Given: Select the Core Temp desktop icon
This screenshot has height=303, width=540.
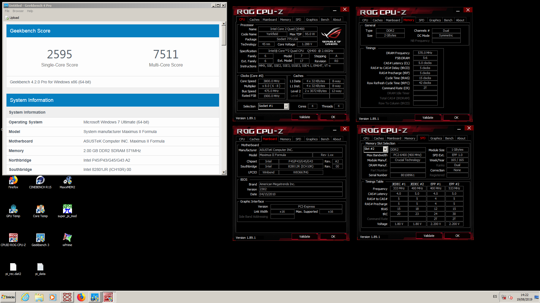Looking at the screenshot, I should pyautogui.click(x=40, y=211).
